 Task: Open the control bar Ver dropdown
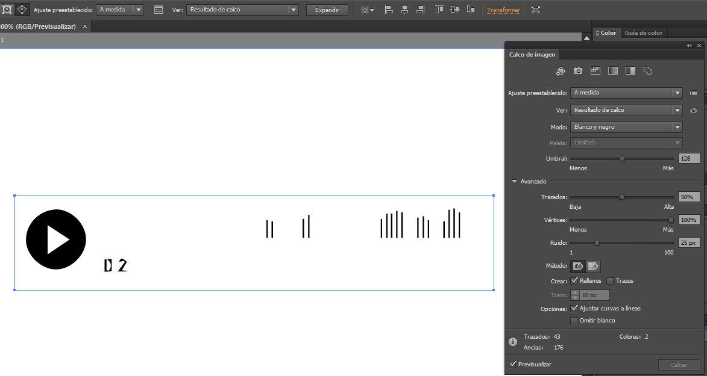[242, 10]
